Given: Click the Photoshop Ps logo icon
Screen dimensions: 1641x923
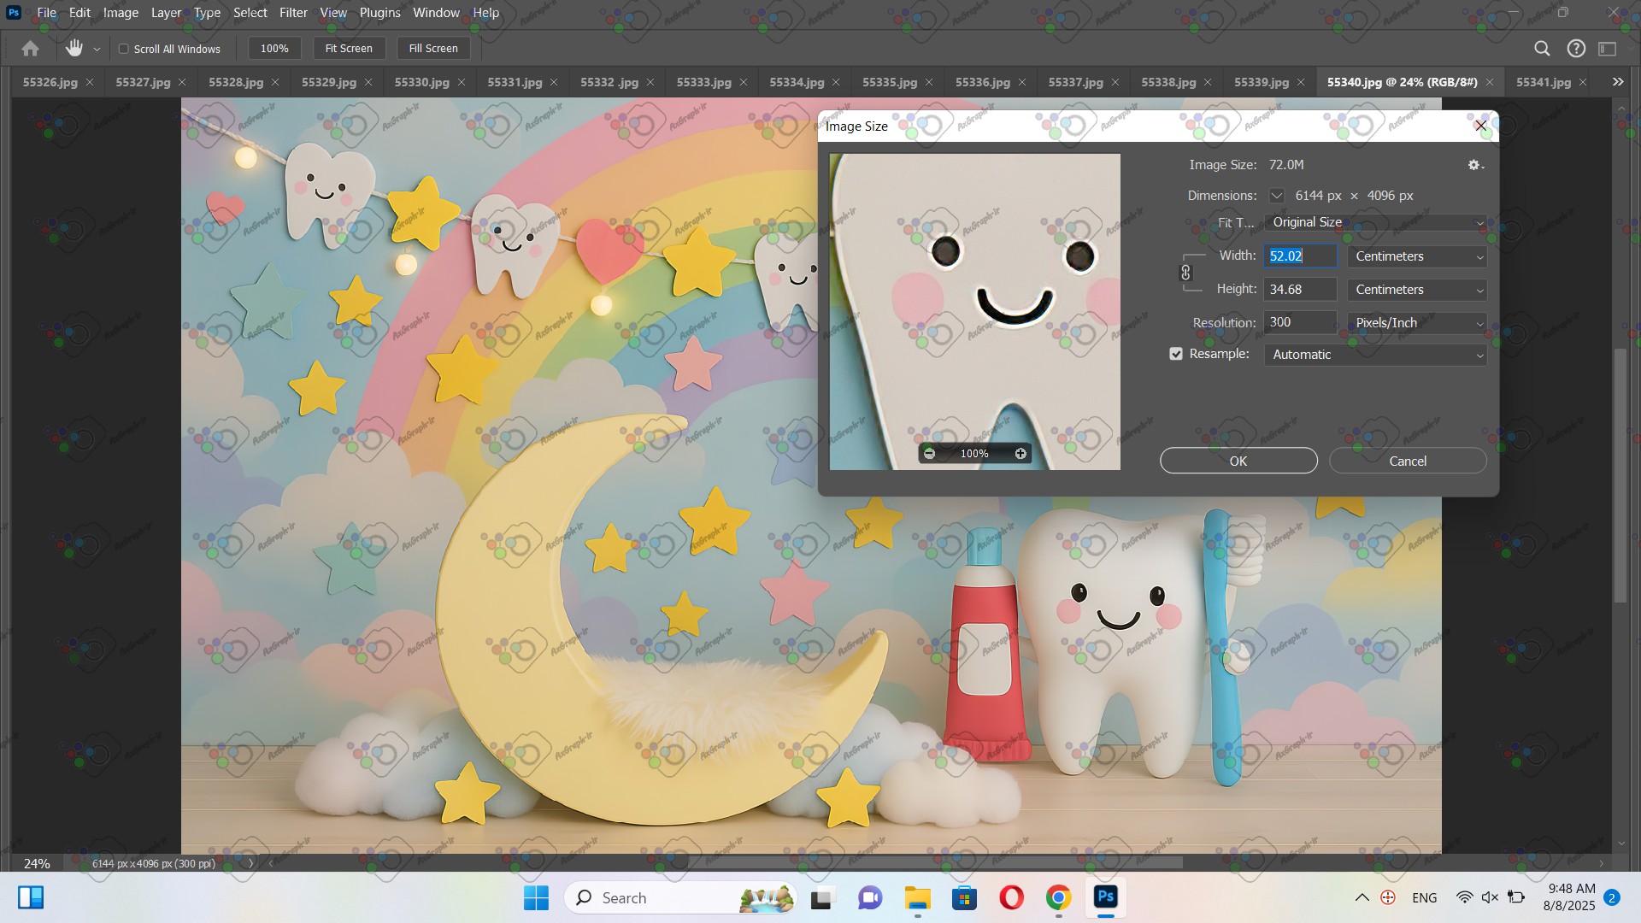Looking at the screenshot, I should [x=14, y=13].
